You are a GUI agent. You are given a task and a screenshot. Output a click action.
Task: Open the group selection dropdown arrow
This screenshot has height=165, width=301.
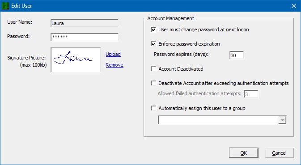click(x=282, y=120)
